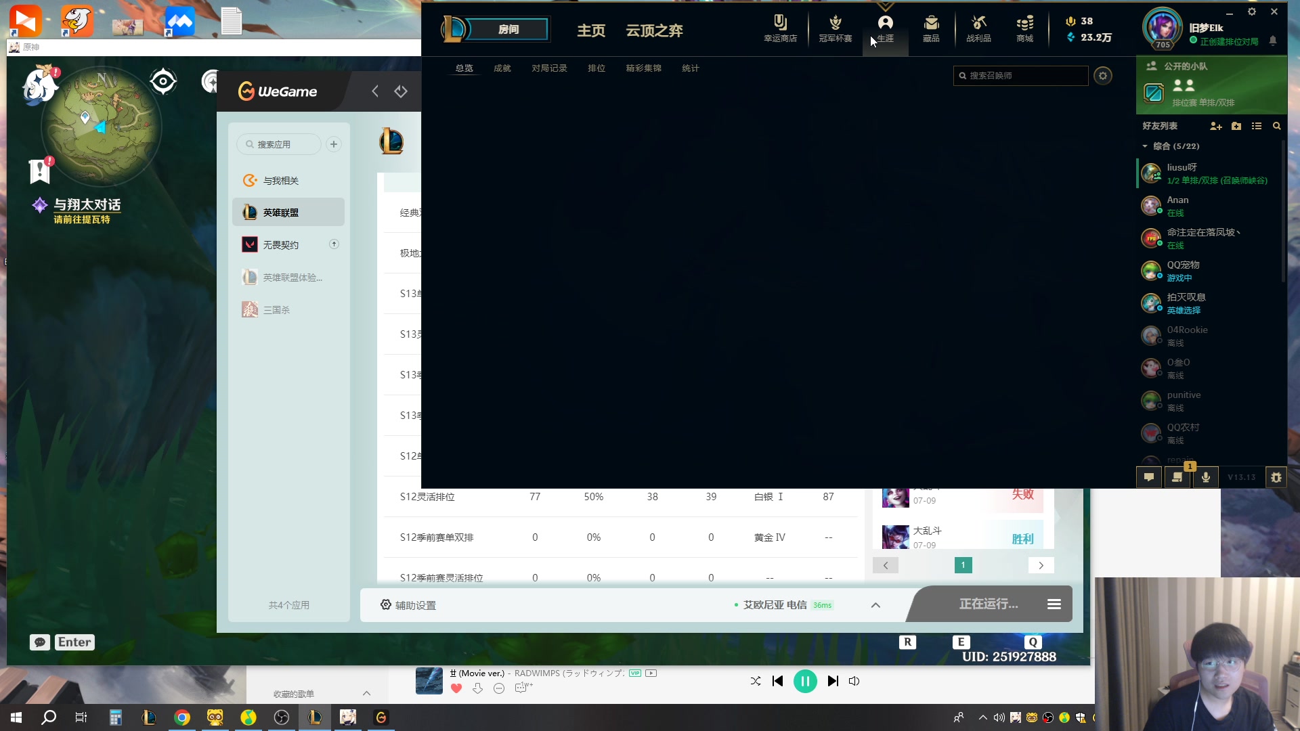Collapse the 综合 friends group
This screenshot has height=731, width=1300.
(1145, 146)
